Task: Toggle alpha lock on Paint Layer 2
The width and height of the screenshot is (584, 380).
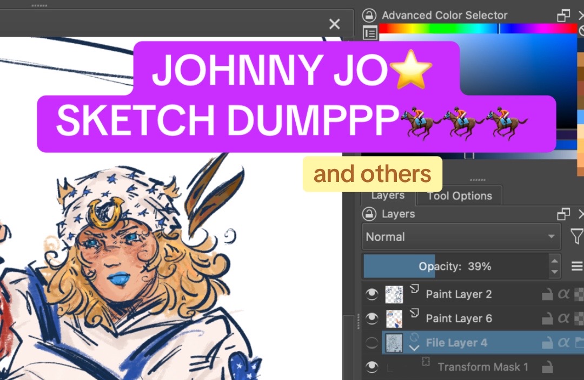Action: [x=563, y=295]
